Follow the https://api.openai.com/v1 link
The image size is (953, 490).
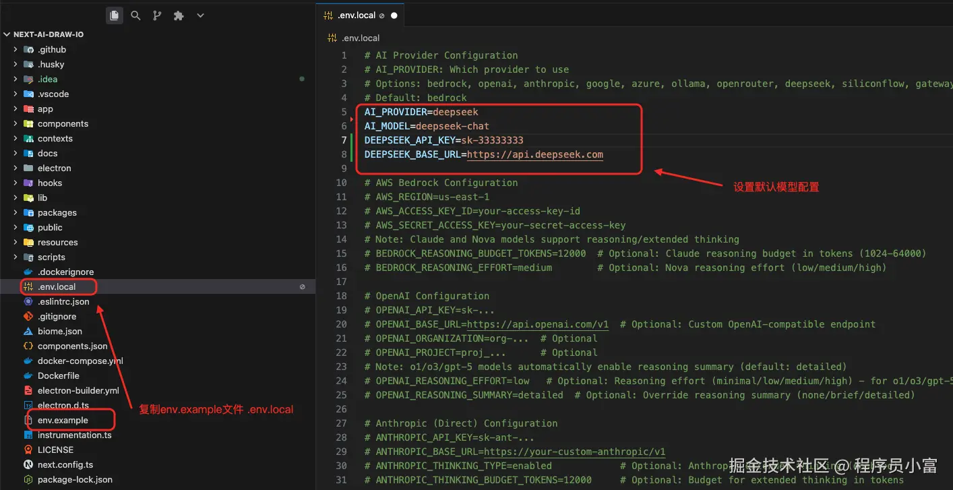[x=538, y=324]
